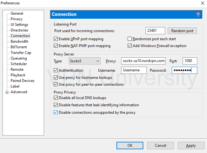
Task: Confirm settings with the OK button
Action: pyautogui.click(x=130, y=146)
